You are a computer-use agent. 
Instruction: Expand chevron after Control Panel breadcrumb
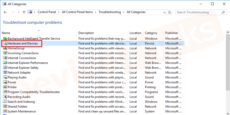click(59, 12)
